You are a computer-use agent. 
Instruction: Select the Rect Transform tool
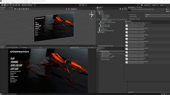coord(14,5)
